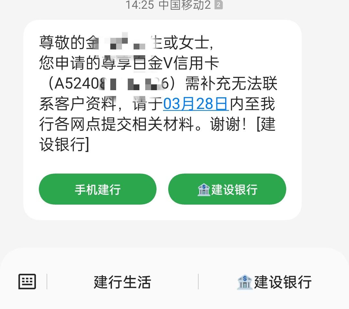The width and height of the screenshot is (349, 309).
Task: Tap the green 建设银行 button
Action: (227, 189)
